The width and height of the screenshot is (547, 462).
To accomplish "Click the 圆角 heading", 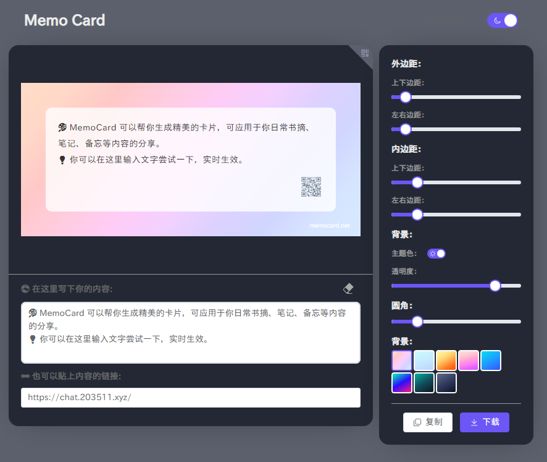I will tap(402, 306).
